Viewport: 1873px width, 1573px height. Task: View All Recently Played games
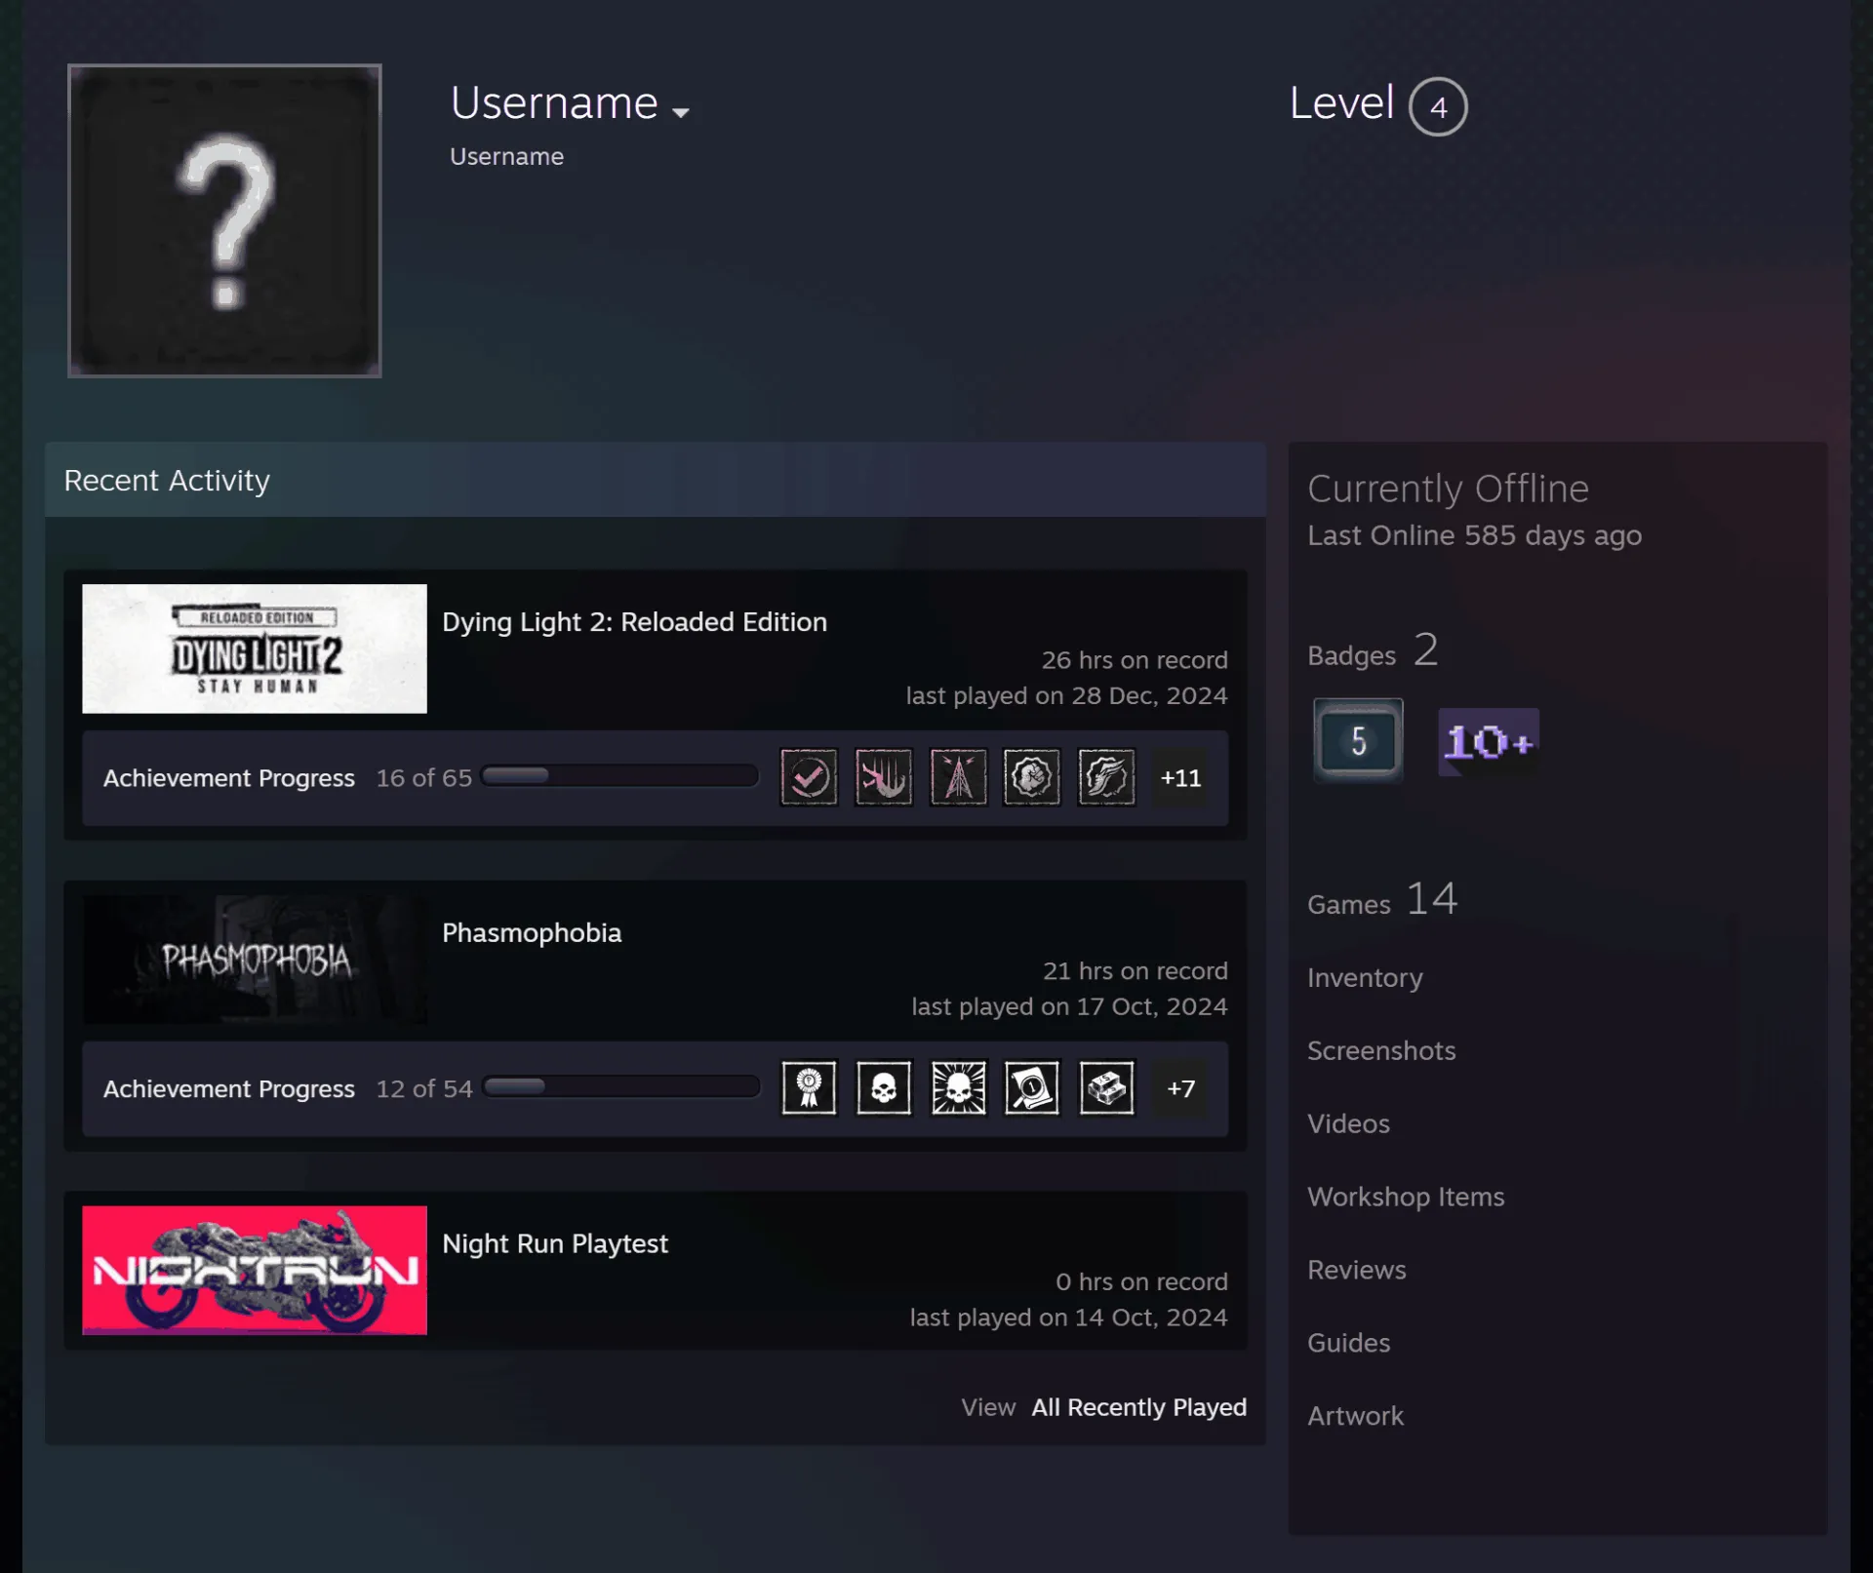(1138, 1407)
